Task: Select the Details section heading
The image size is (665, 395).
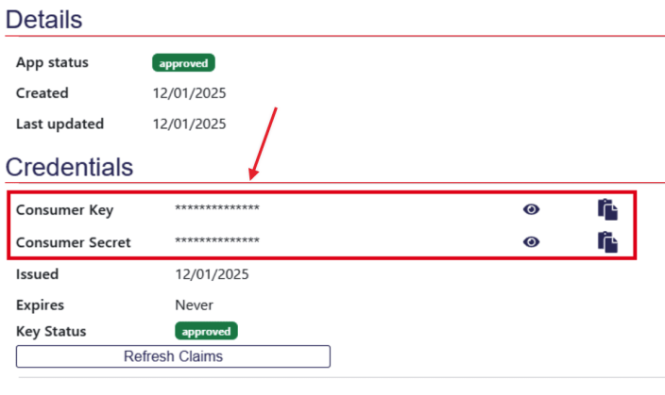Action: (x=44, y=19)
